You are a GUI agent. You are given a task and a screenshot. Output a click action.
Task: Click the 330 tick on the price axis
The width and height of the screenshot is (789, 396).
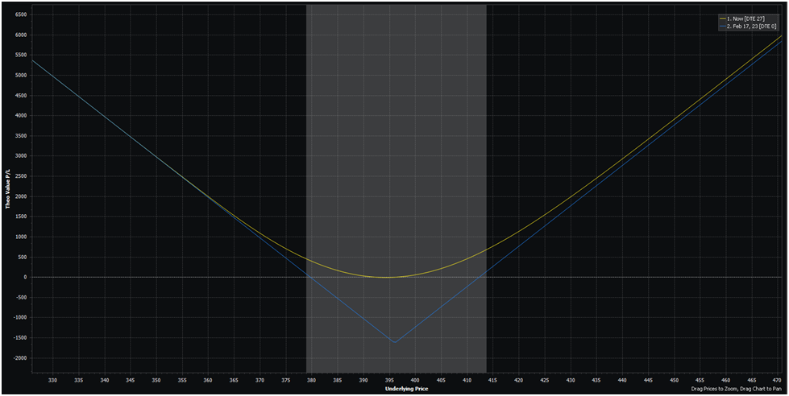[53, 380]
